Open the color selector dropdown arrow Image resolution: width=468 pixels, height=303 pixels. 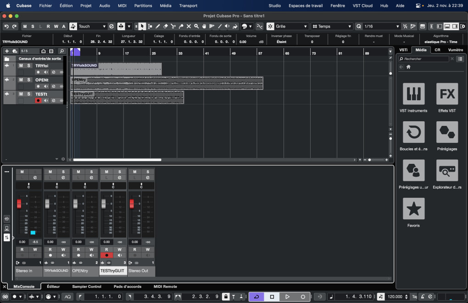[250, 27]
